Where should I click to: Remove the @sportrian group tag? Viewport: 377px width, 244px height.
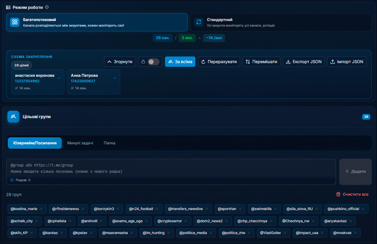[240, 209]
